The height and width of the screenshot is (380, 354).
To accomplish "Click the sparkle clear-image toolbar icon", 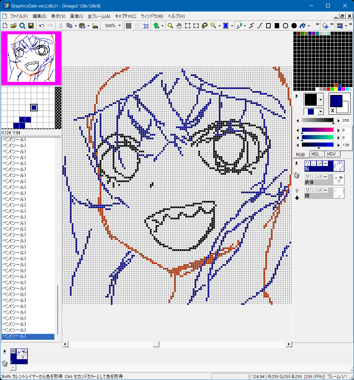I will pos(95,26).
